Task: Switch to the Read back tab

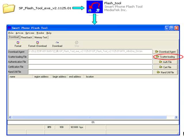Action: [x=26, y=37]
